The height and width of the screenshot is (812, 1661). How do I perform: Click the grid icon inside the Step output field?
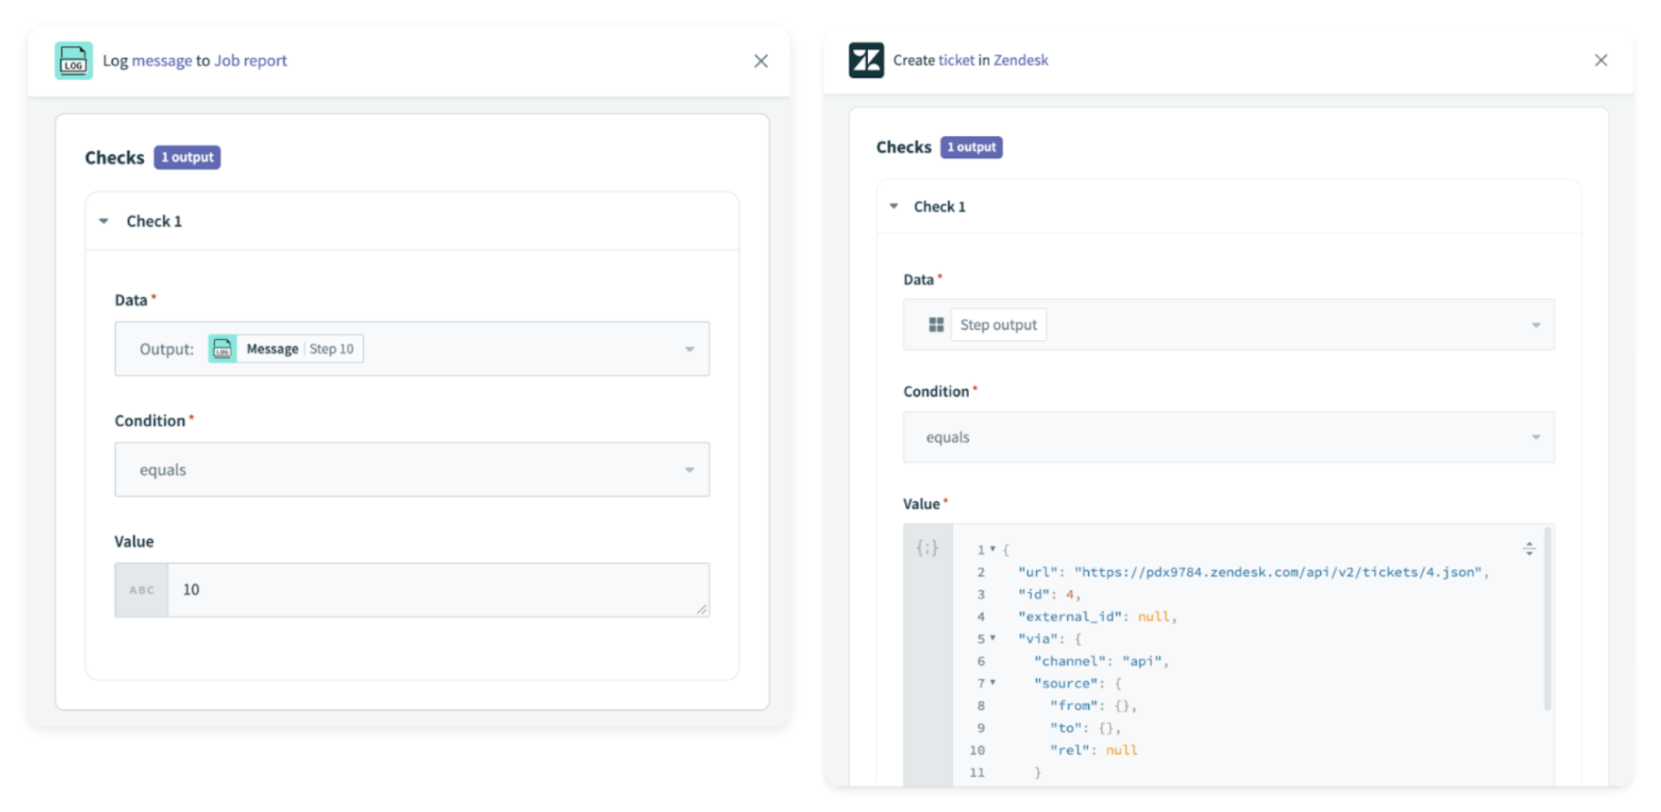tap(935, 324)
